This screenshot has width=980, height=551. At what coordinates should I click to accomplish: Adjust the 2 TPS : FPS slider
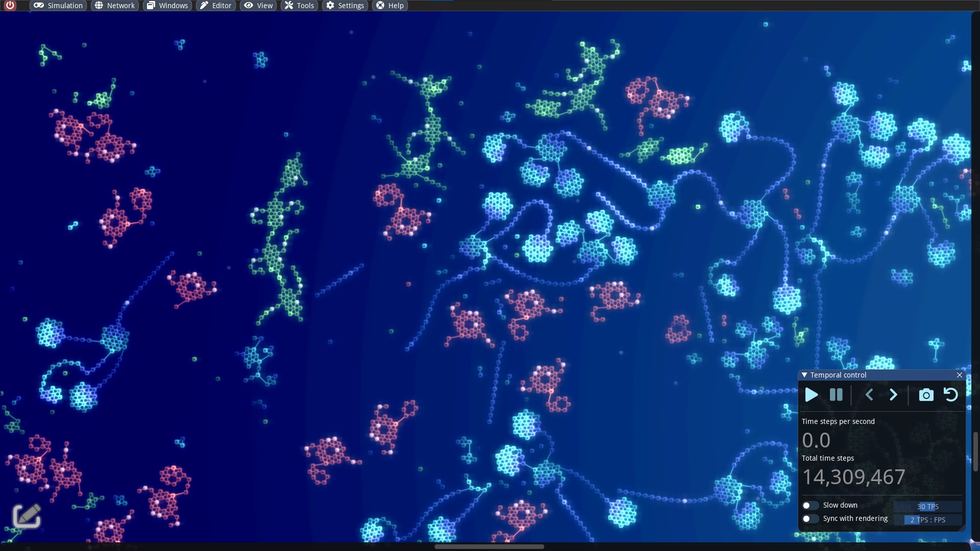pos(927,520)
